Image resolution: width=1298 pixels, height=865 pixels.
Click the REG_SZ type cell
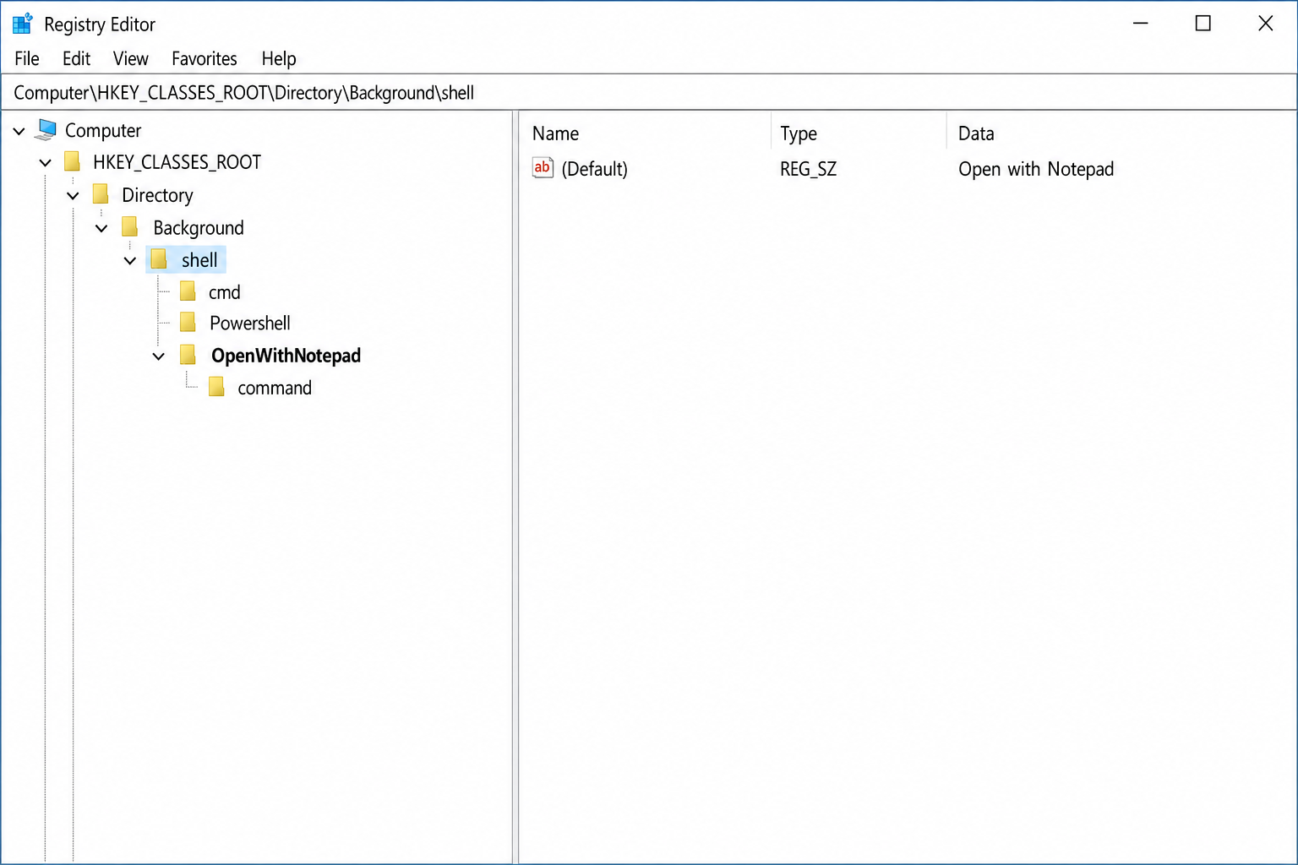808,169
